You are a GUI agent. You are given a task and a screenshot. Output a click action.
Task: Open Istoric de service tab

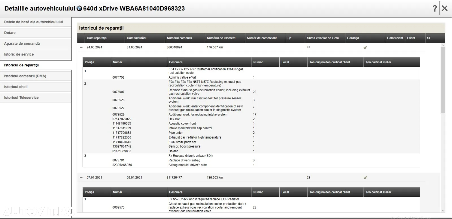36,54
